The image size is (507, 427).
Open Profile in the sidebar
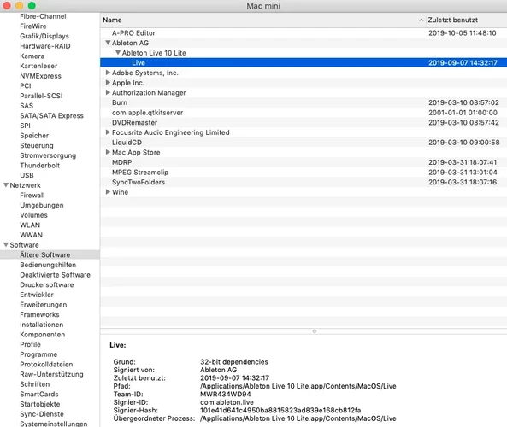point(30,344)
